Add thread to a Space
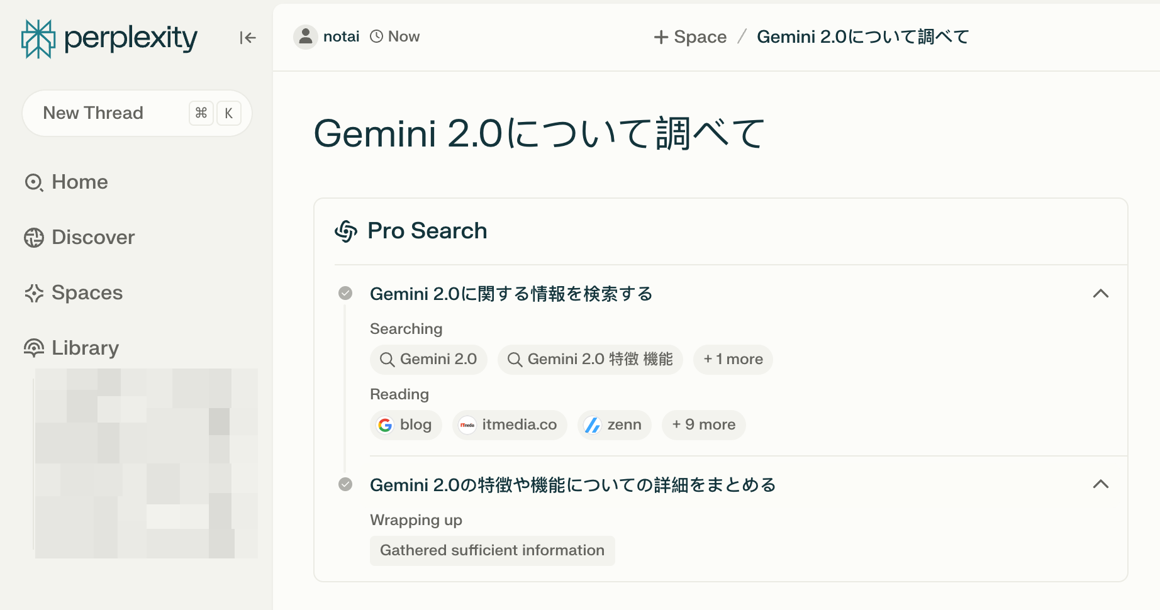This screenshot has width=1160, height=610. point(690,37)
